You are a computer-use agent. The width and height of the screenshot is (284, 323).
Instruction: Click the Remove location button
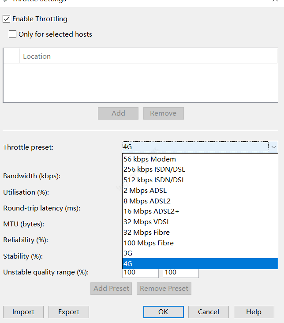(x=164, y=113)
